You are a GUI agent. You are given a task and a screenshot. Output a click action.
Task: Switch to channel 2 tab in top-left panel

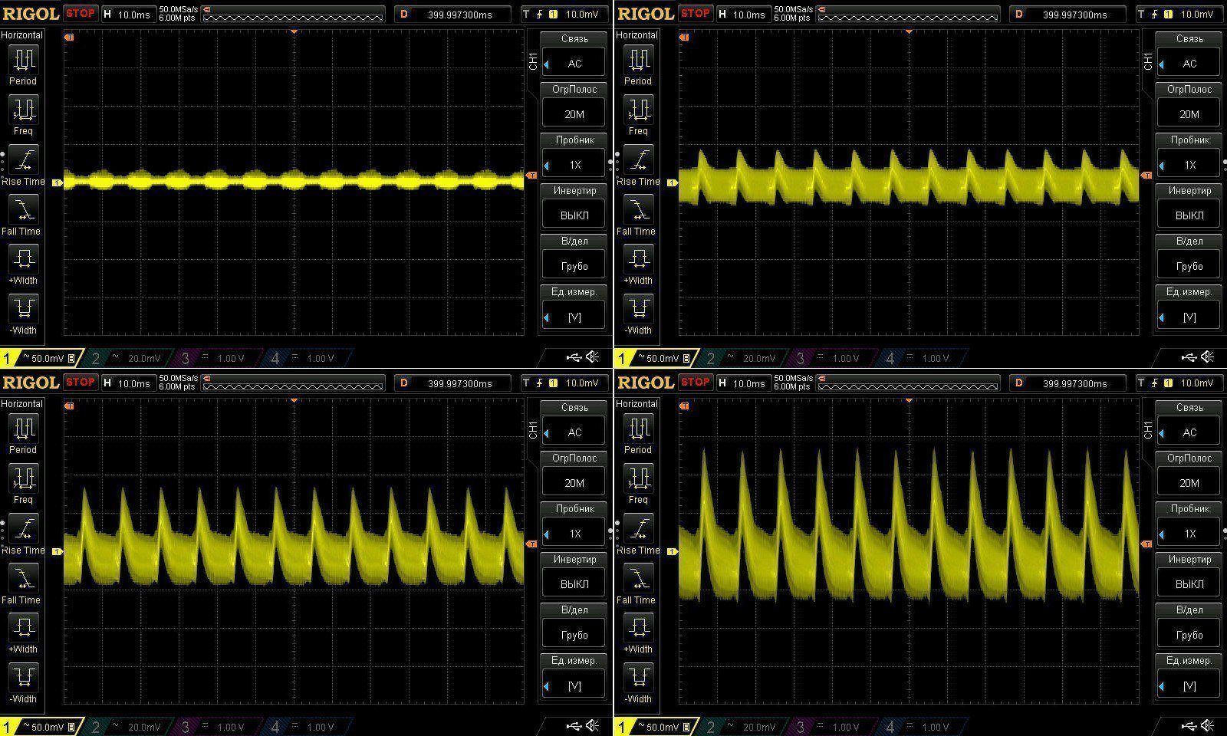click(126, 358)
